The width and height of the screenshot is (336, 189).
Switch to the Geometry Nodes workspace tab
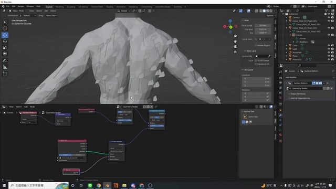pos(163,7)
